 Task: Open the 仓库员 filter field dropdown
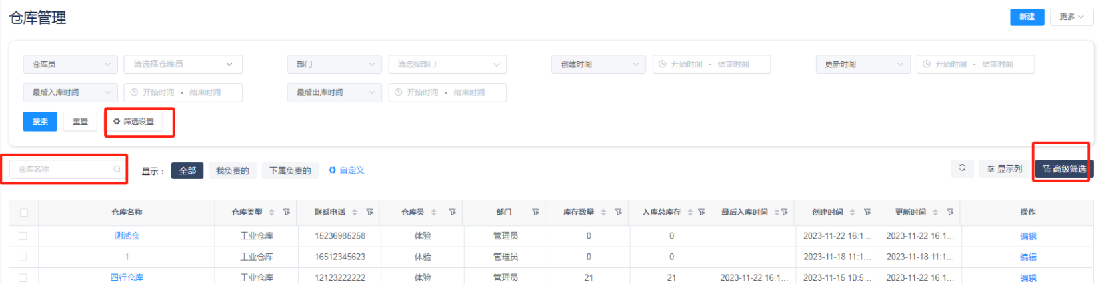click(x=71, y=64)
